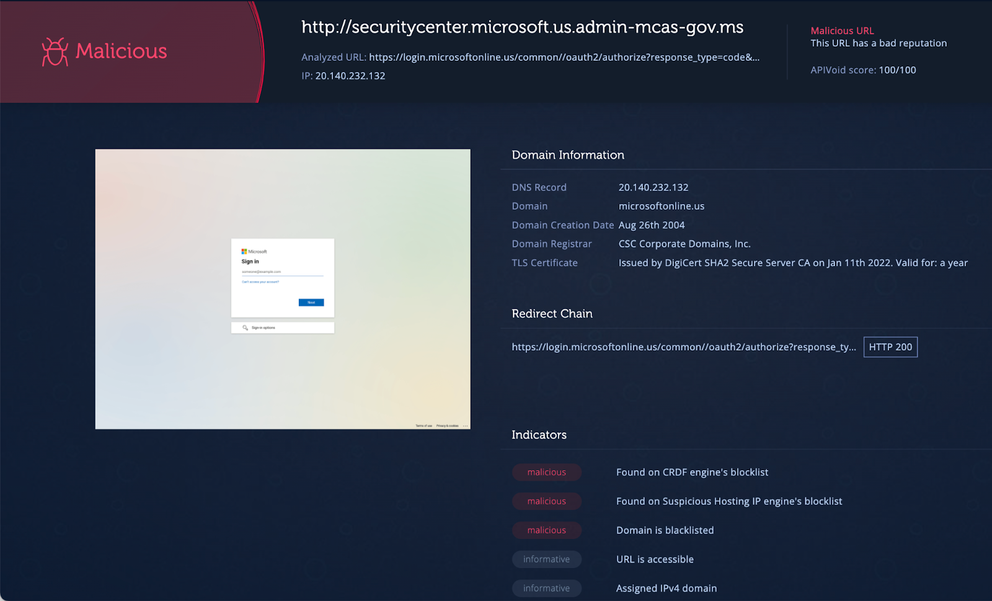992x601 pixels.
Task: Click "Assigned IPv4 domain" indicator text
Action: (666, 589)
